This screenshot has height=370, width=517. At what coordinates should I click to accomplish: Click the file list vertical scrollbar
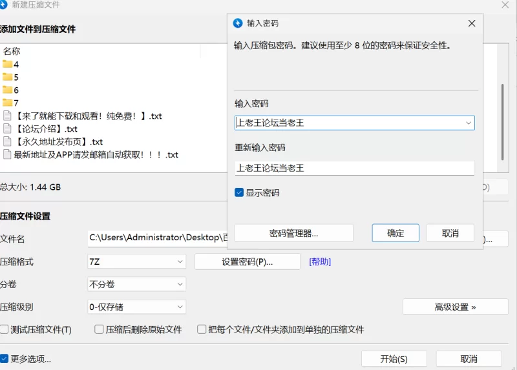point(503,121)
